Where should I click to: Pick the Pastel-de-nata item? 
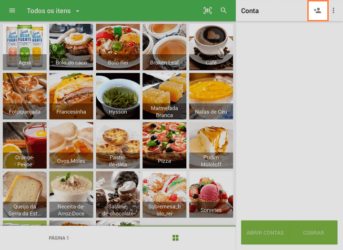point(118,145)
